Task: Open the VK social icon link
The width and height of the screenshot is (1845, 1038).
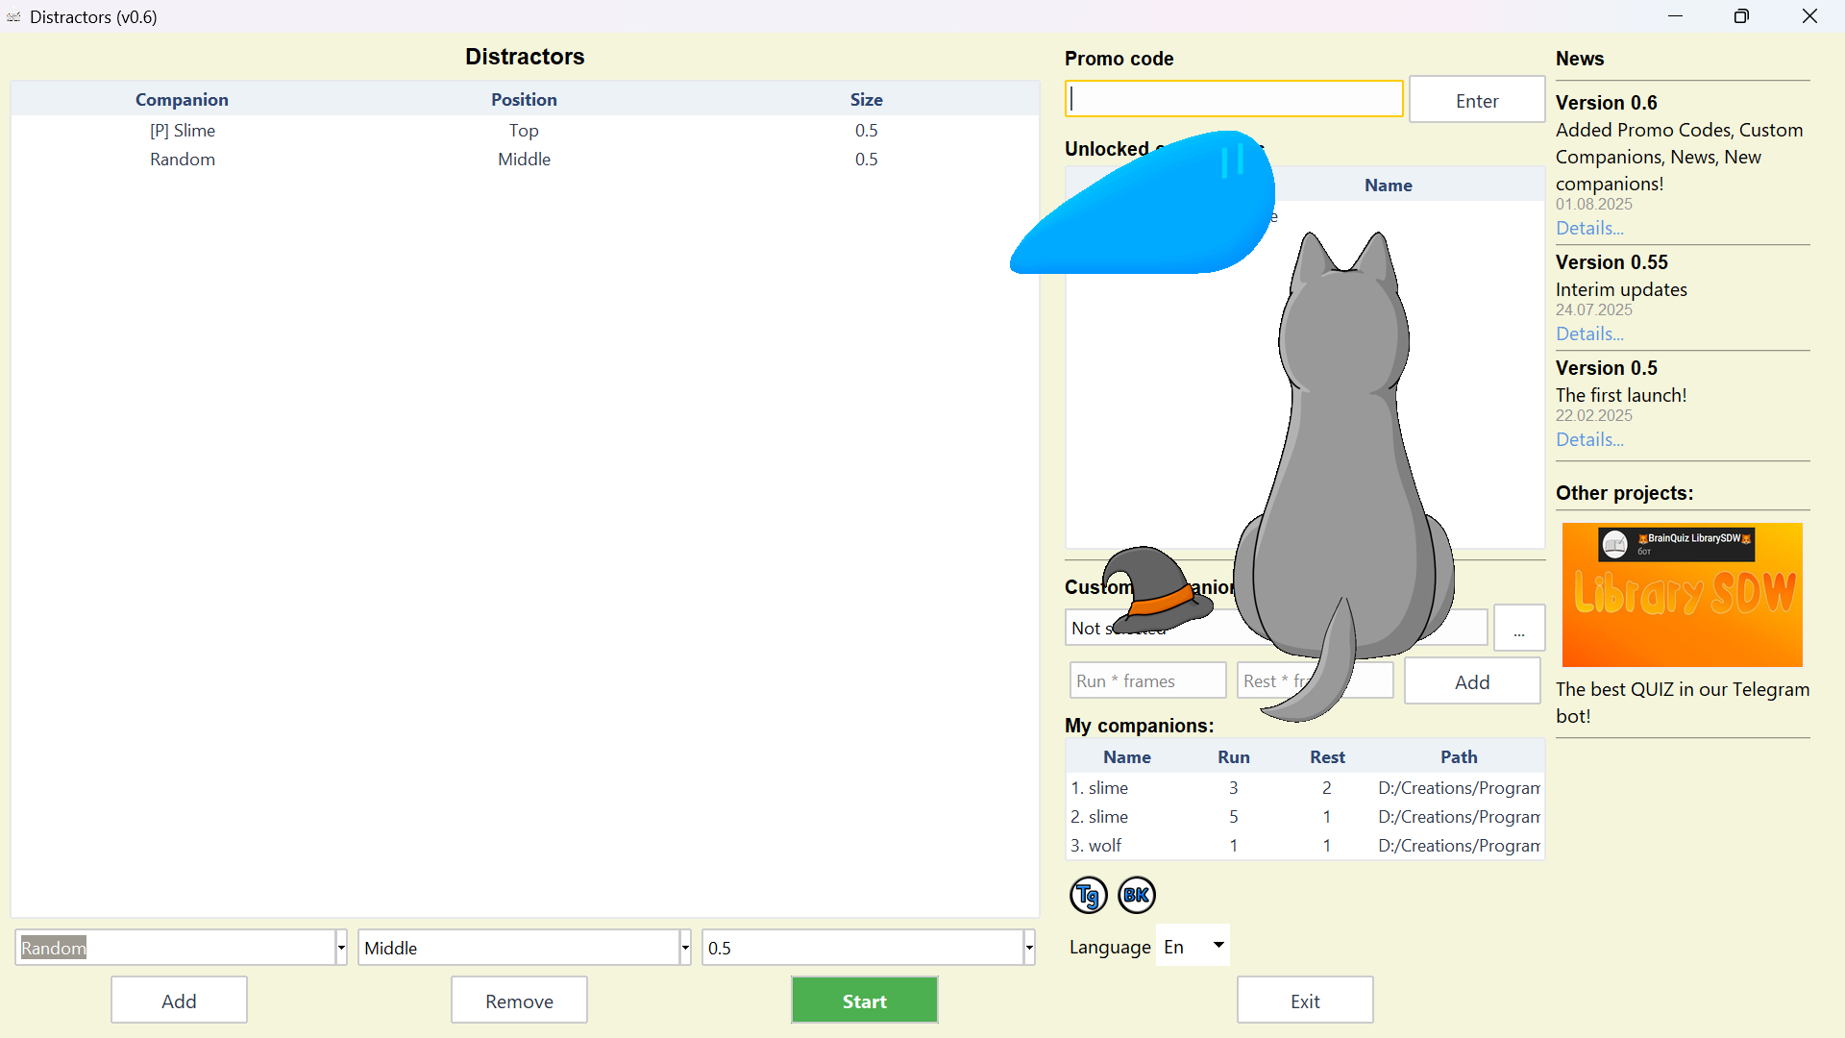Action: tap(1137, 896)
